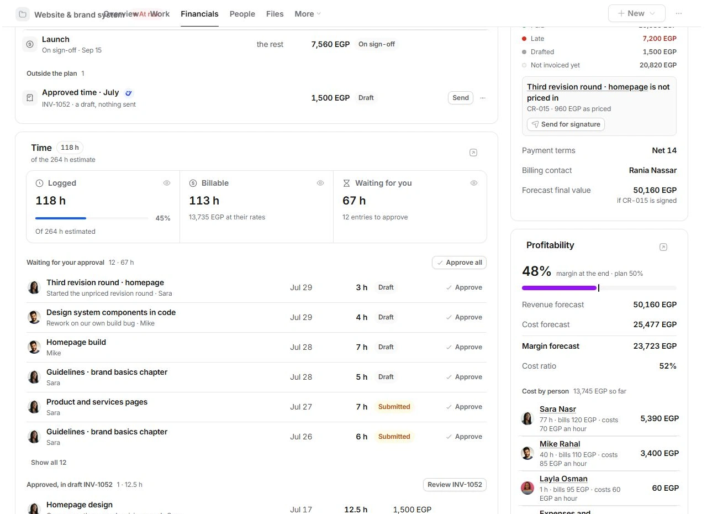Open the three-dot menu on the INV-1052 row
This screenshot has width=707, height=514.
coord(483,98)
